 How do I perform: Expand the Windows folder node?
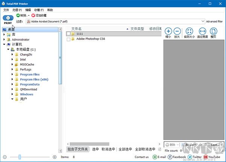tap(12, 94)
